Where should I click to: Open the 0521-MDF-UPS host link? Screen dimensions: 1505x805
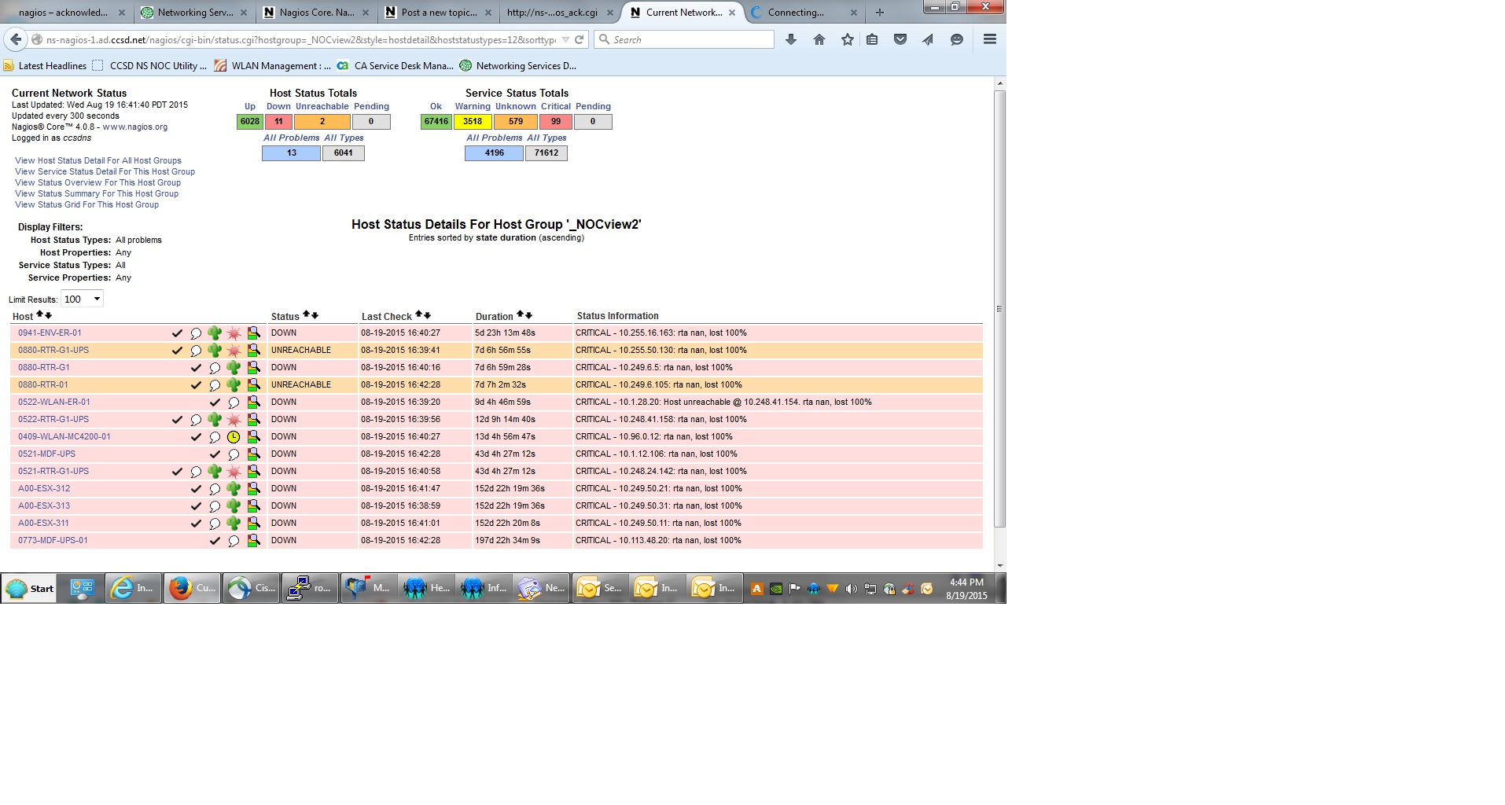coord(47,454)
